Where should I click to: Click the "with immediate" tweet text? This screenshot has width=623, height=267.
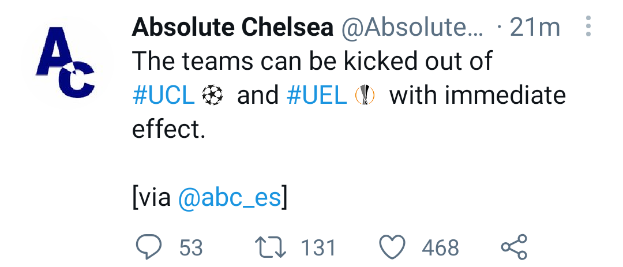tap(478, 96)
